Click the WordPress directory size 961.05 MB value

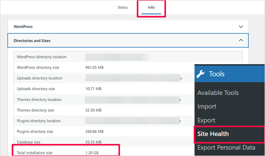coord(94,68)
